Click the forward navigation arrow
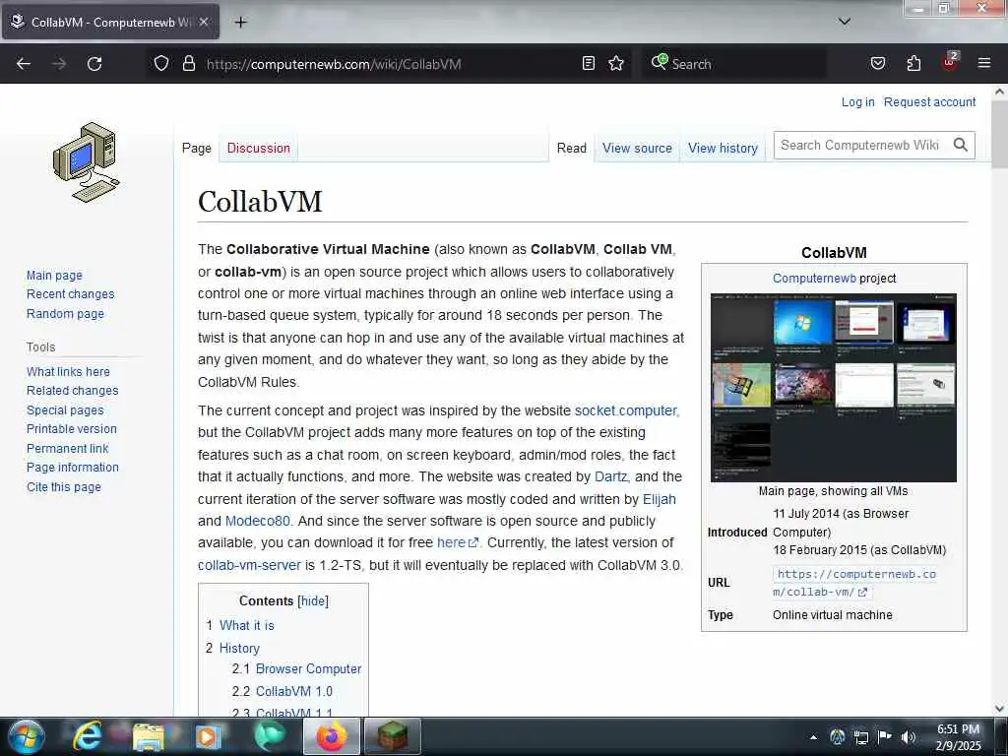 59,64
